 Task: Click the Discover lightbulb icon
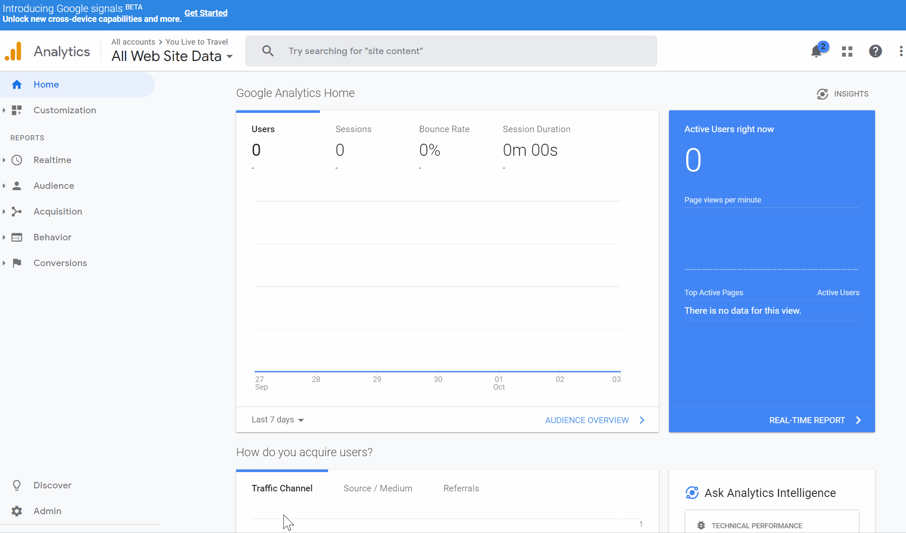(x=17, y=485)
